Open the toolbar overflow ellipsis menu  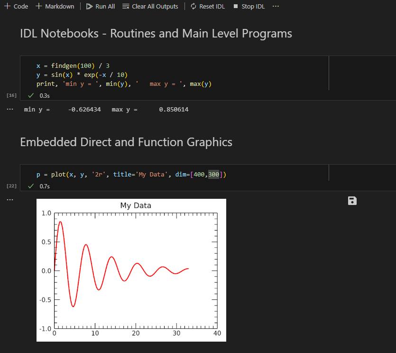click(x=276, y=6)
